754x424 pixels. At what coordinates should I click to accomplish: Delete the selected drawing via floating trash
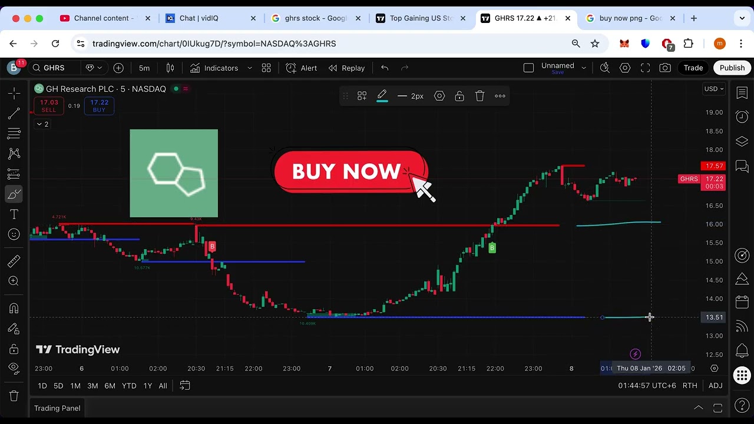click(479, 96)
